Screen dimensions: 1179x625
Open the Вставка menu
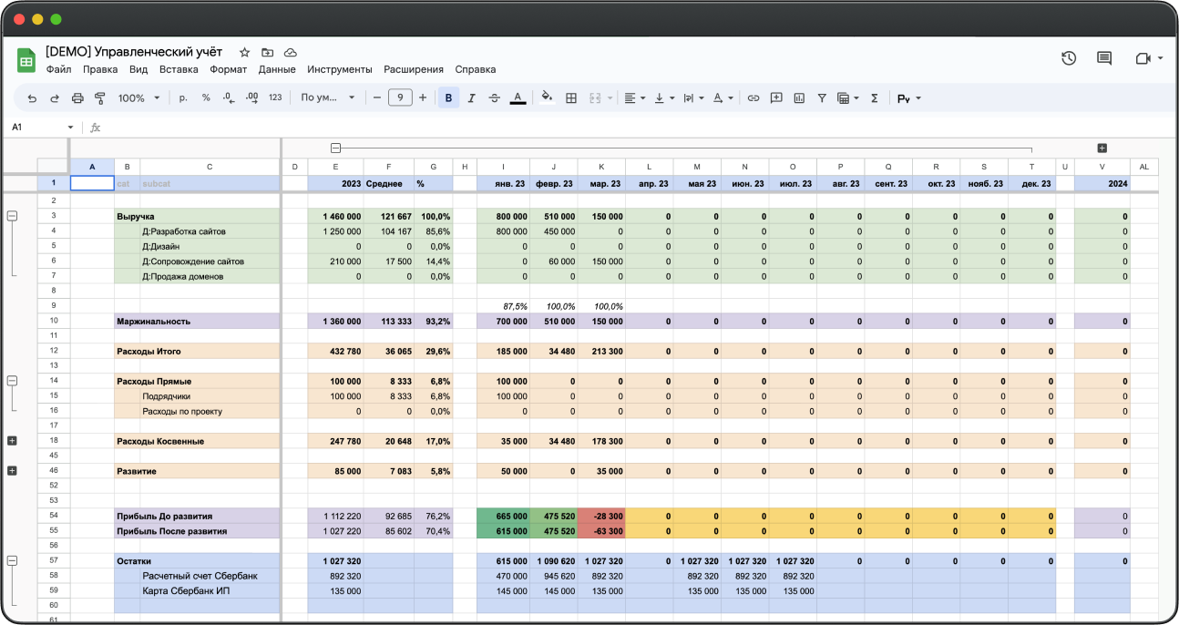click(179, 69)
